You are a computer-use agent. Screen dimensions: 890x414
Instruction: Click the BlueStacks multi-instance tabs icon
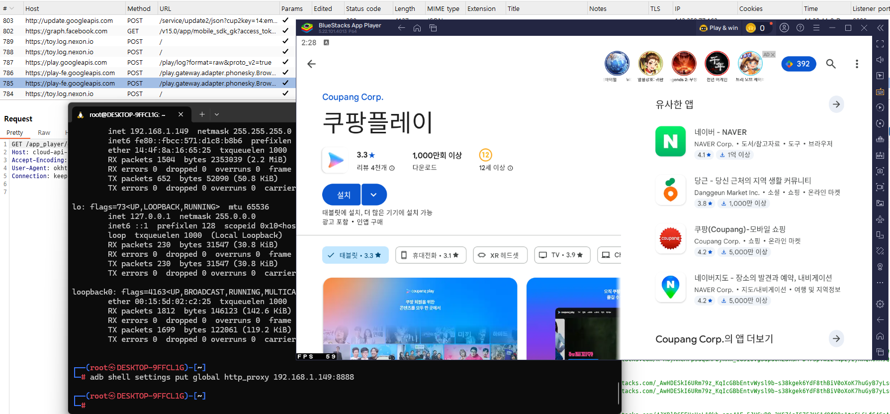[x=433, y=28]
